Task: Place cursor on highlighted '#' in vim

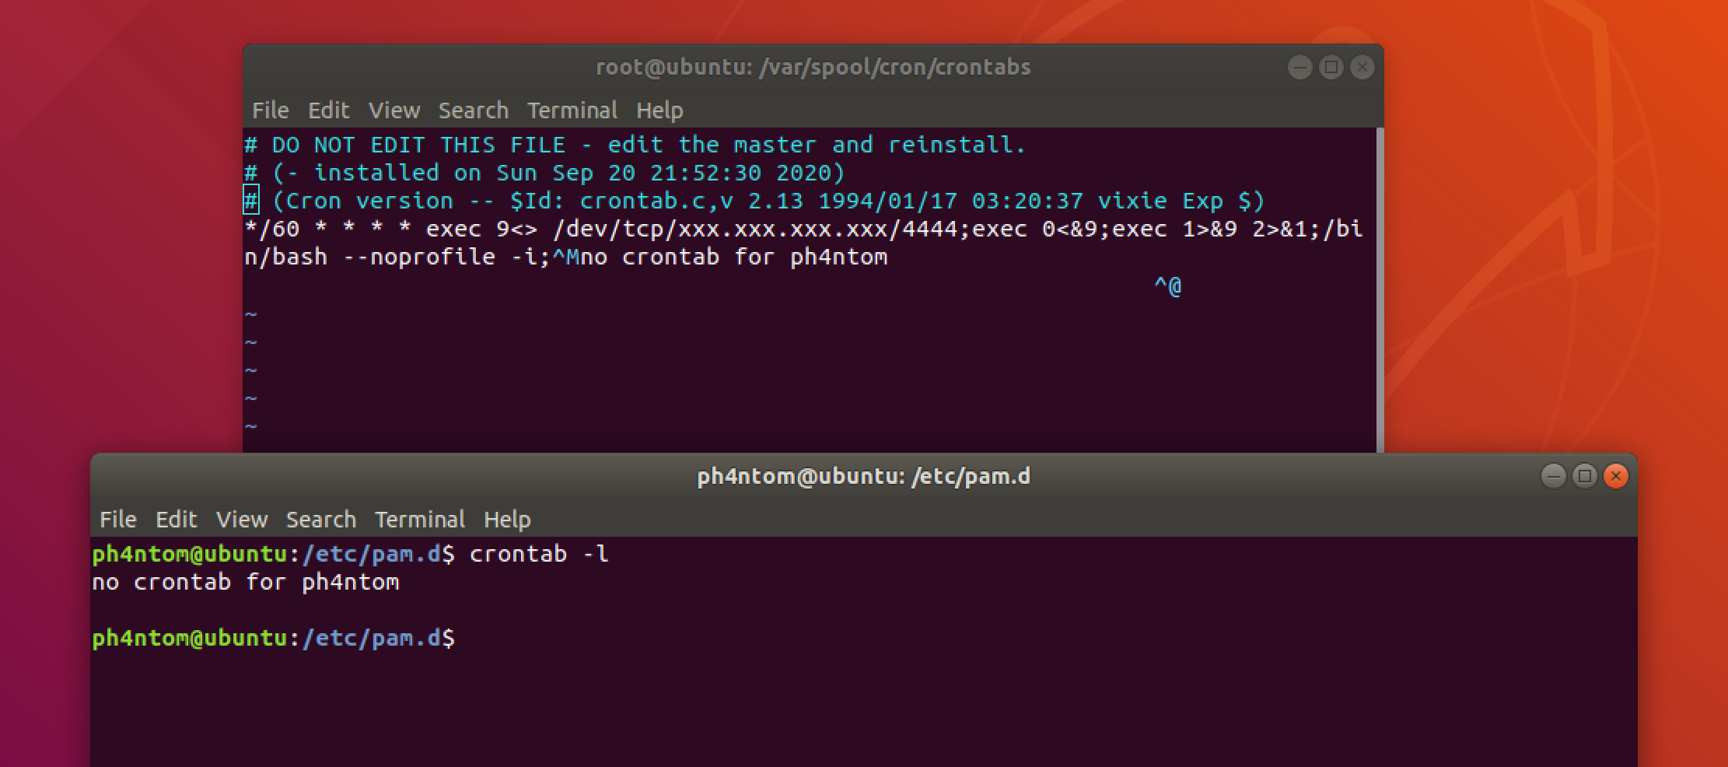Action: (x=251, y=201)
